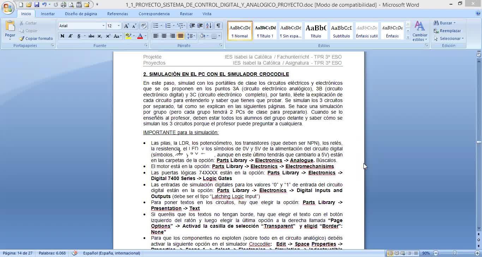Screen dimensions: 482x257
Task: Click the word count Palabras: 6.068
Action: click(52, 253)
